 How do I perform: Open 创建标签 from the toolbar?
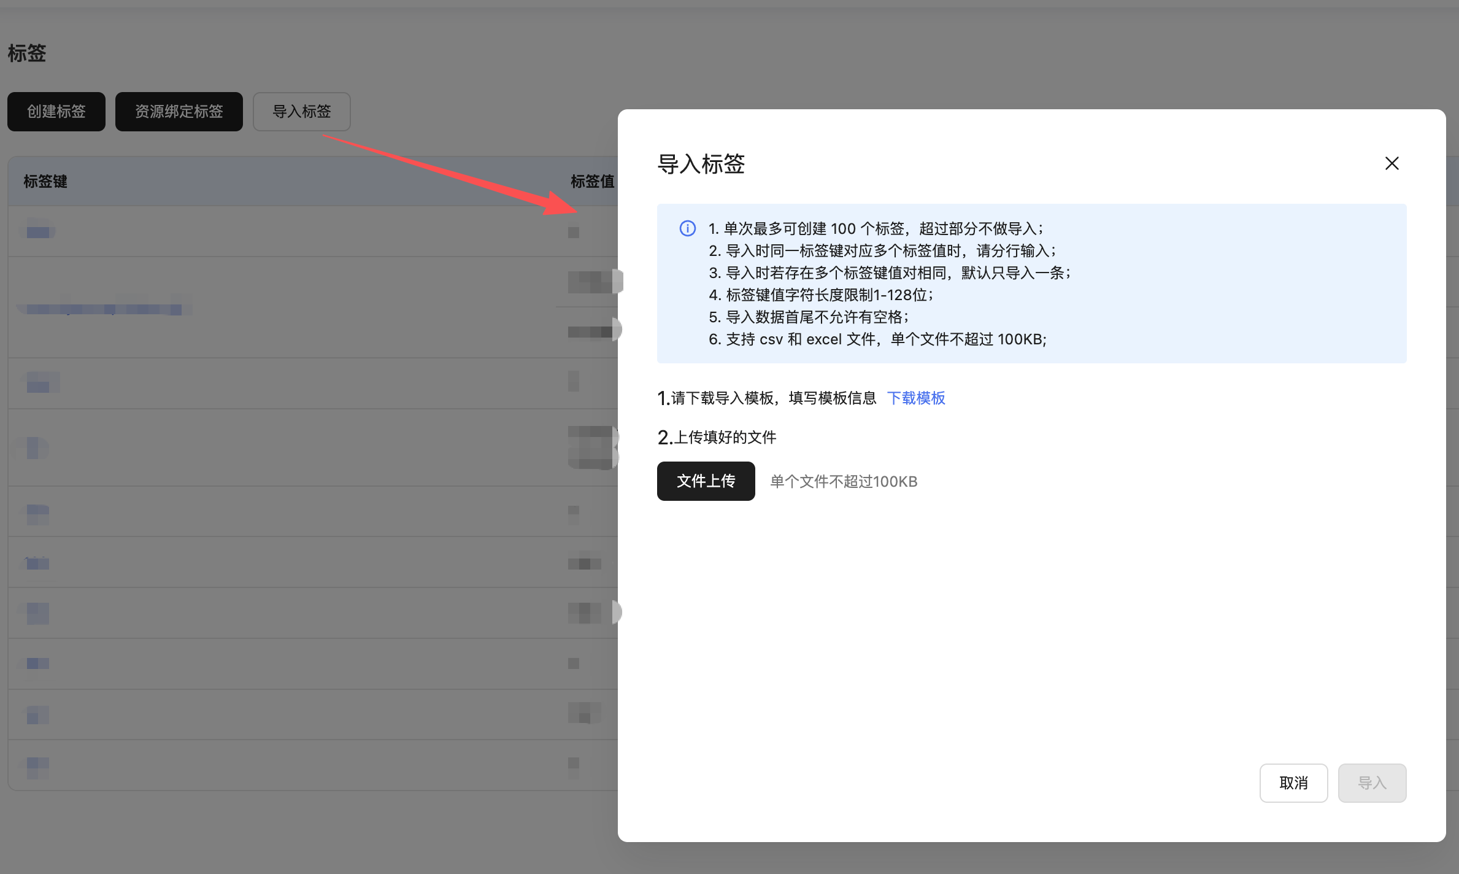pyautogui.click(x=56, y=112)
